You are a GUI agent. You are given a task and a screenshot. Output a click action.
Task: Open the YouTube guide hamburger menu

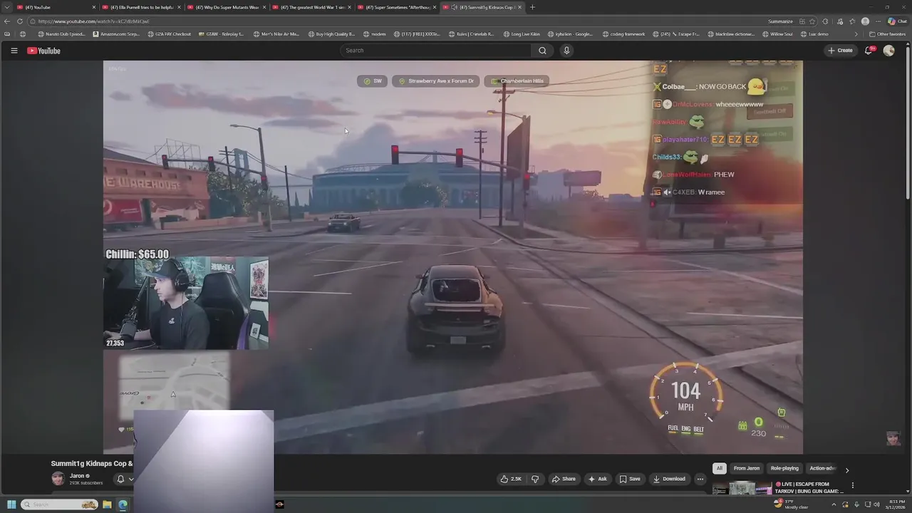[x=14, y=51]
